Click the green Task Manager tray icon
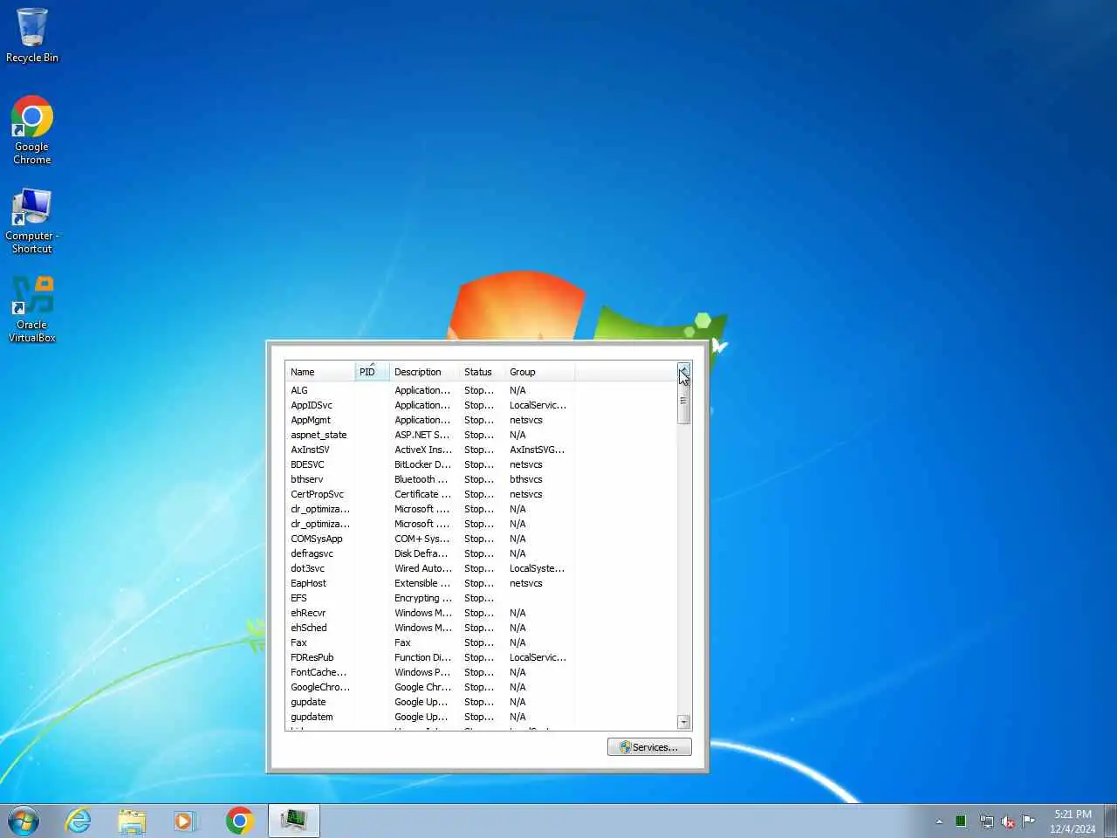The width and height of the screenshot is (1117, 838). coord(961,821)
